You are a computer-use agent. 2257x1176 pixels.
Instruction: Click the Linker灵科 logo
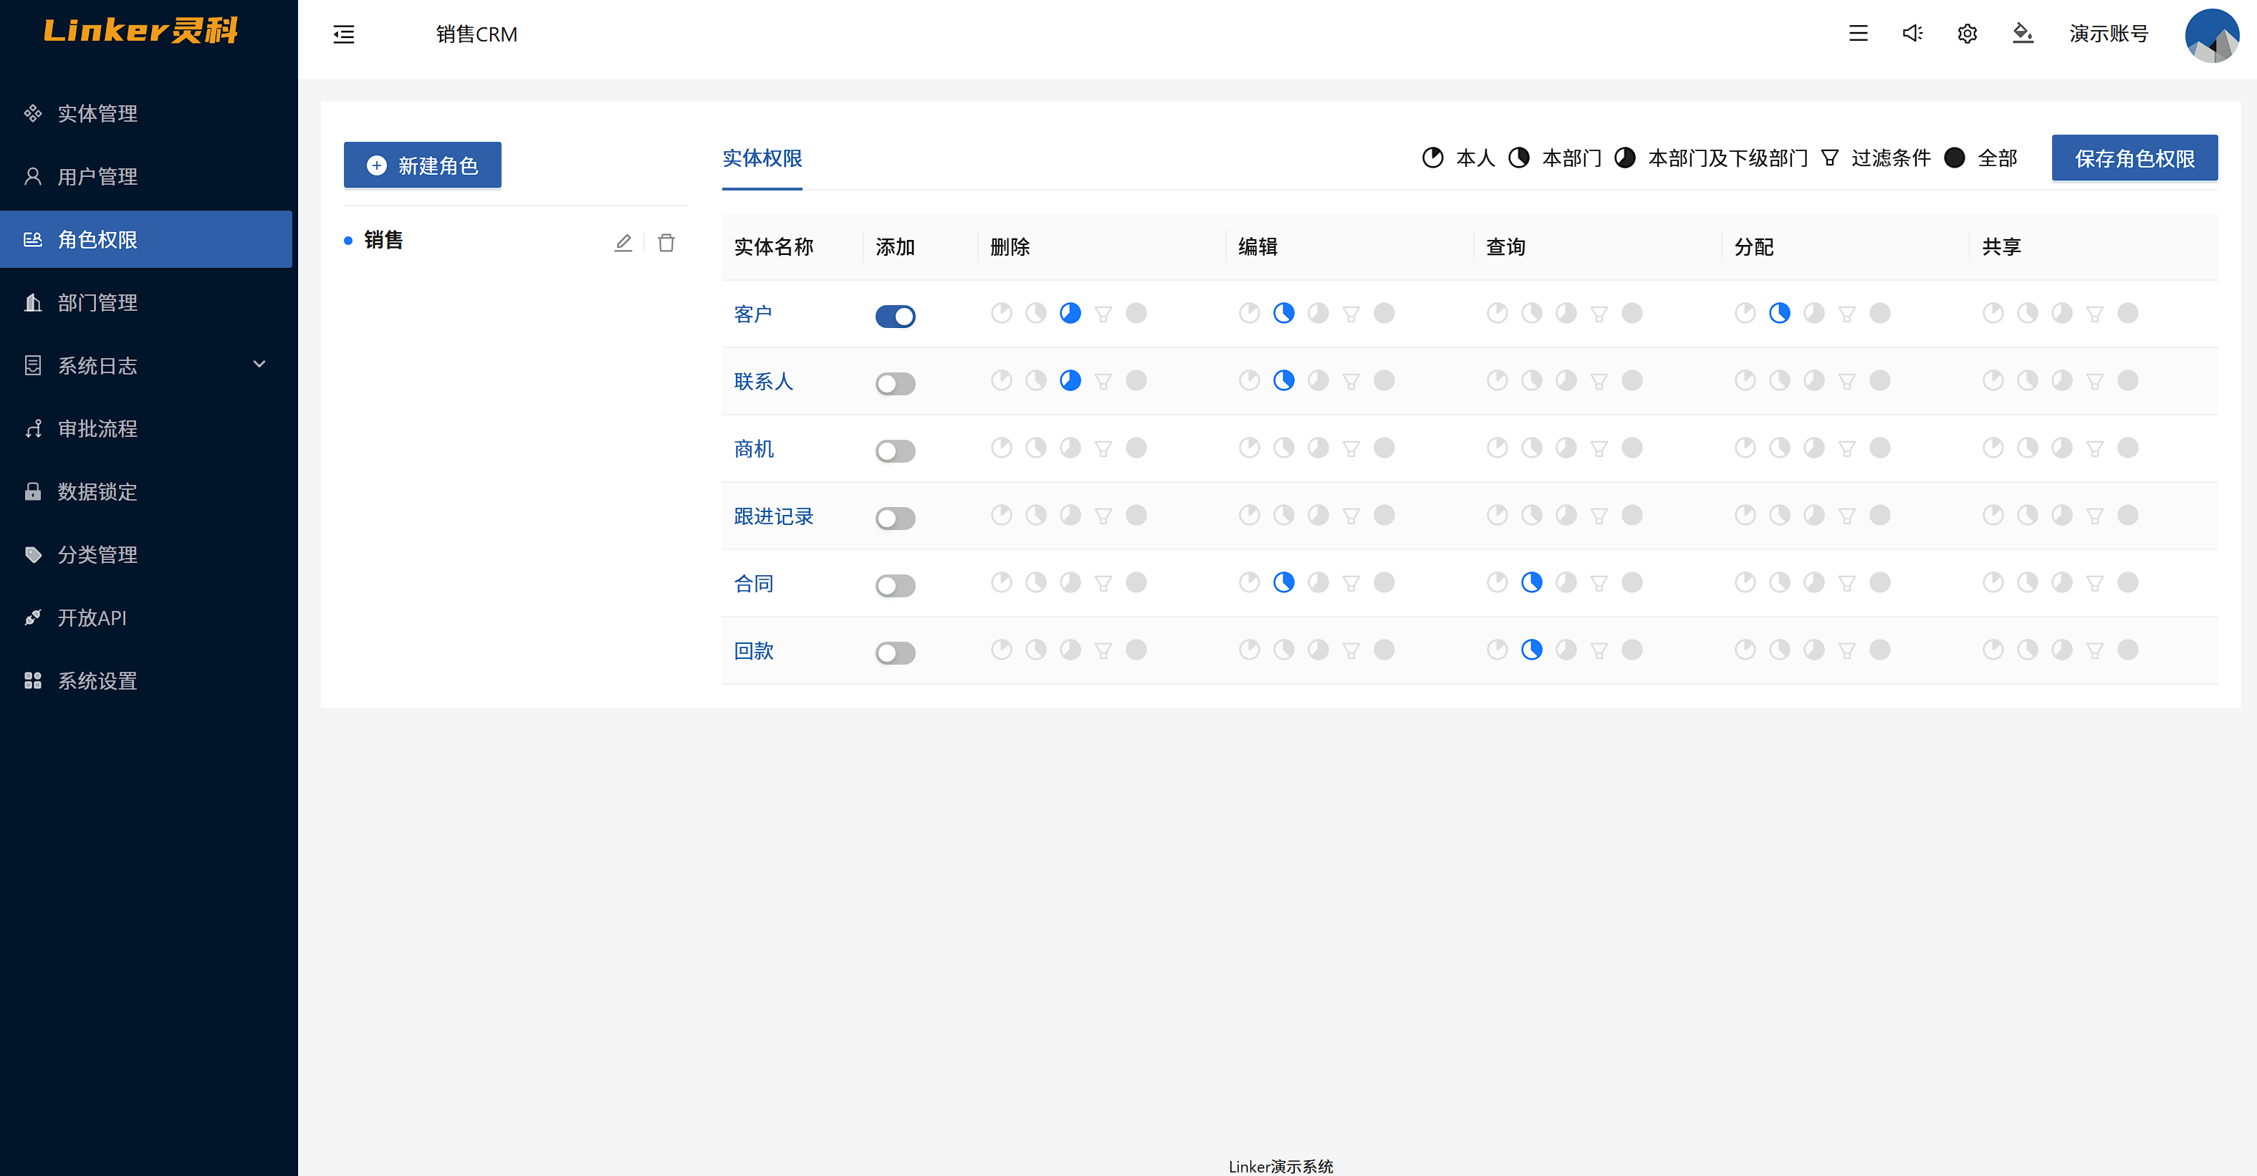pos(141,31)
